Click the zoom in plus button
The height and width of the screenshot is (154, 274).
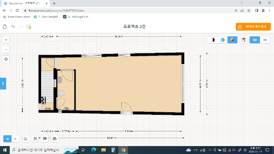point(6,40)
